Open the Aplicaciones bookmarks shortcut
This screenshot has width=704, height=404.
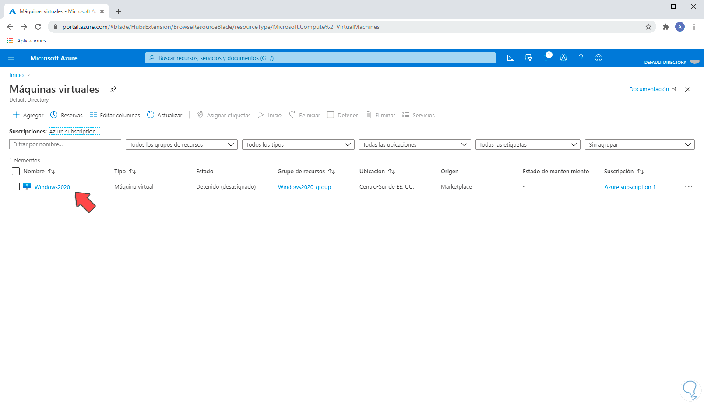tap(26, 41)
